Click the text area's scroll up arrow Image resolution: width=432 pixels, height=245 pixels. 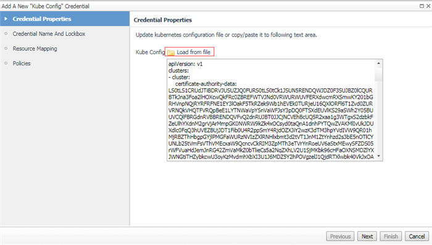click(378, 64)
